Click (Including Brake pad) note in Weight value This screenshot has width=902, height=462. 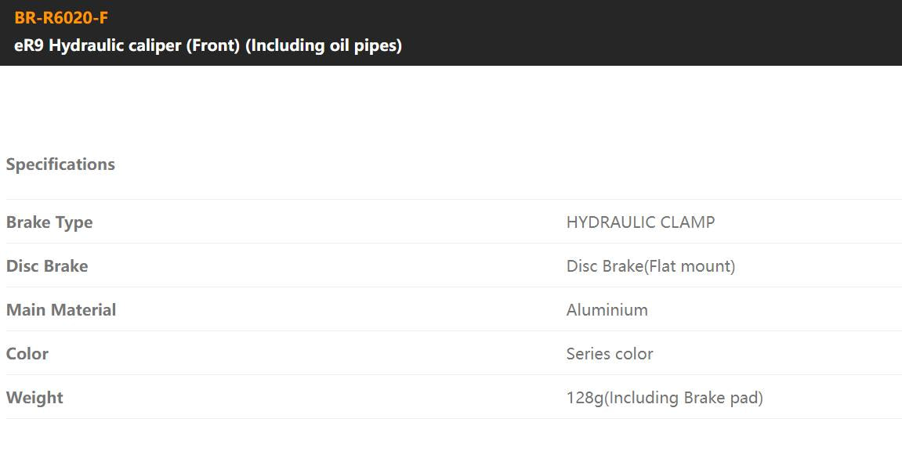(x=684, y=398)
